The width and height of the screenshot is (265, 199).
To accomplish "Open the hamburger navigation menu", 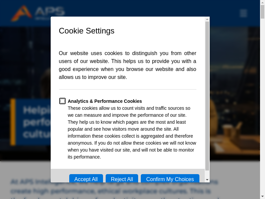I will click(x=243, y=13).
